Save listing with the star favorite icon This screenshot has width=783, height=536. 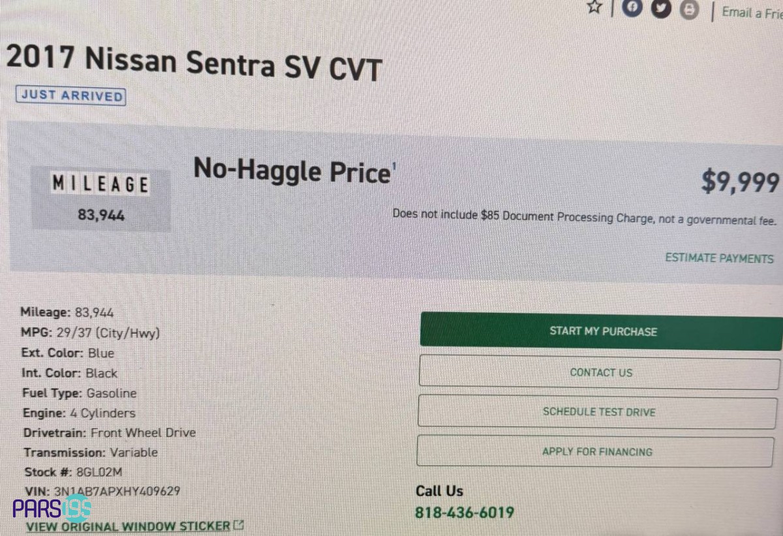[x=594, y=7]
